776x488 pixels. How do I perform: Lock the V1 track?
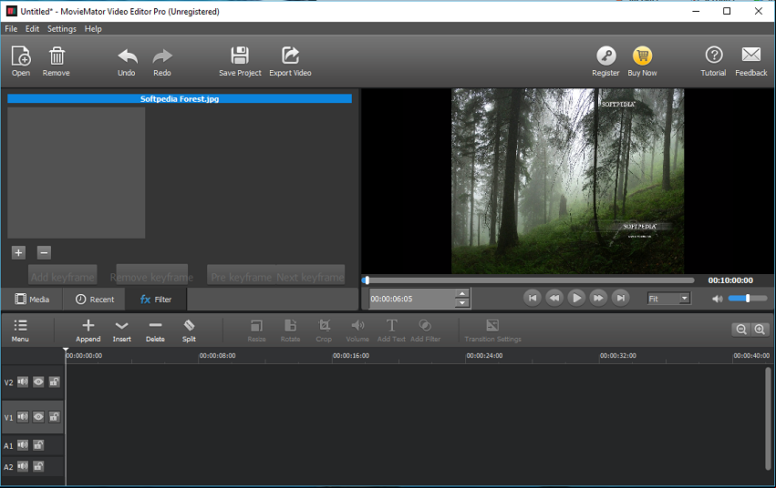pyautogui.click(x=55, y=417)
